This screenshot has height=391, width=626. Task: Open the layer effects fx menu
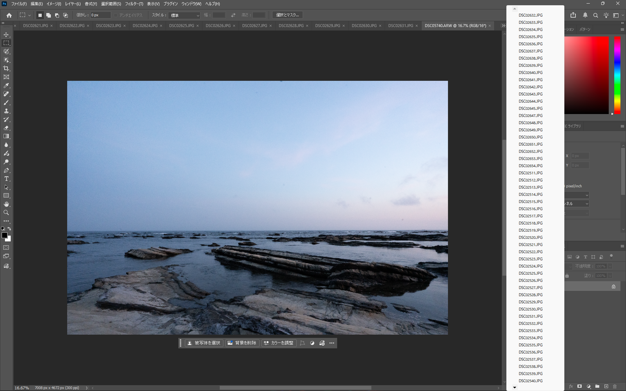pos(571,386)
